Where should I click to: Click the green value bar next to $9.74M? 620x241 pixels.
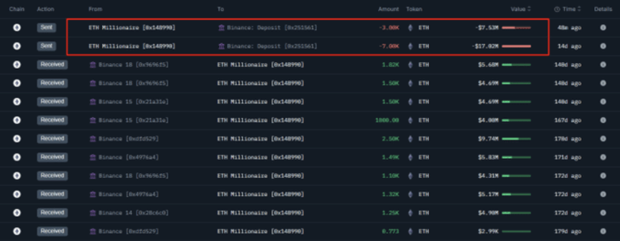(516, 139)
